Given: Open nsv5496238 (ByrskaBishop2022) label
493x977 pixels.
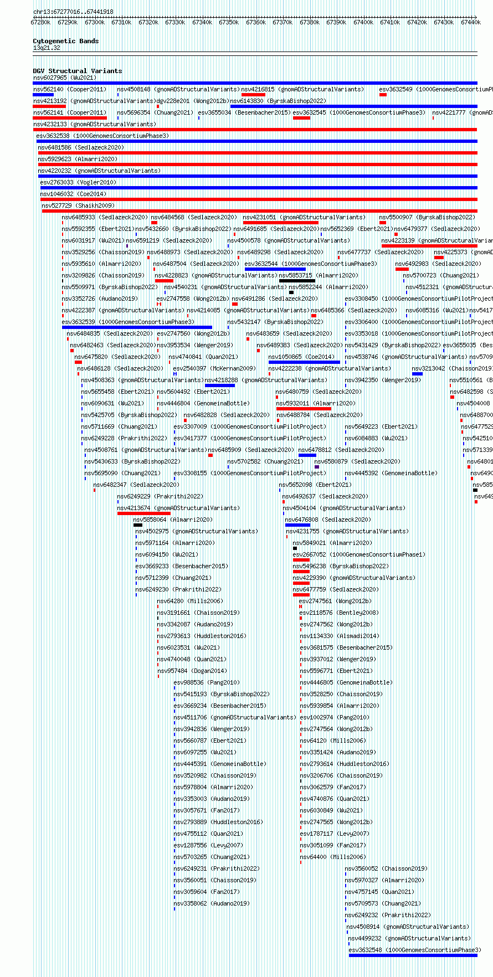Looking at the screenshot, I should point(341,566).
